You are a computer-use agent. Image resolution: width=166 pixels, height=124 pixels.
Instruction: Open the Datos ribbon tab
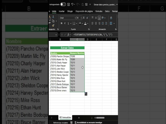[107, 11]
